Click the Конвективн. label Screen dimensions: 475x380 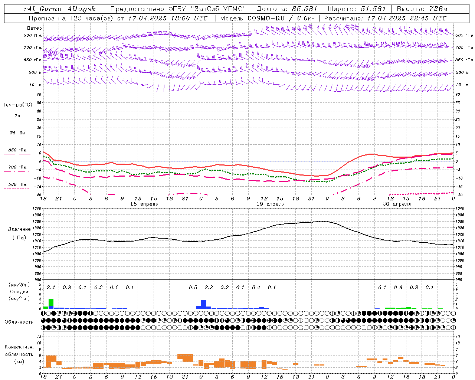[x=19, y=347]
